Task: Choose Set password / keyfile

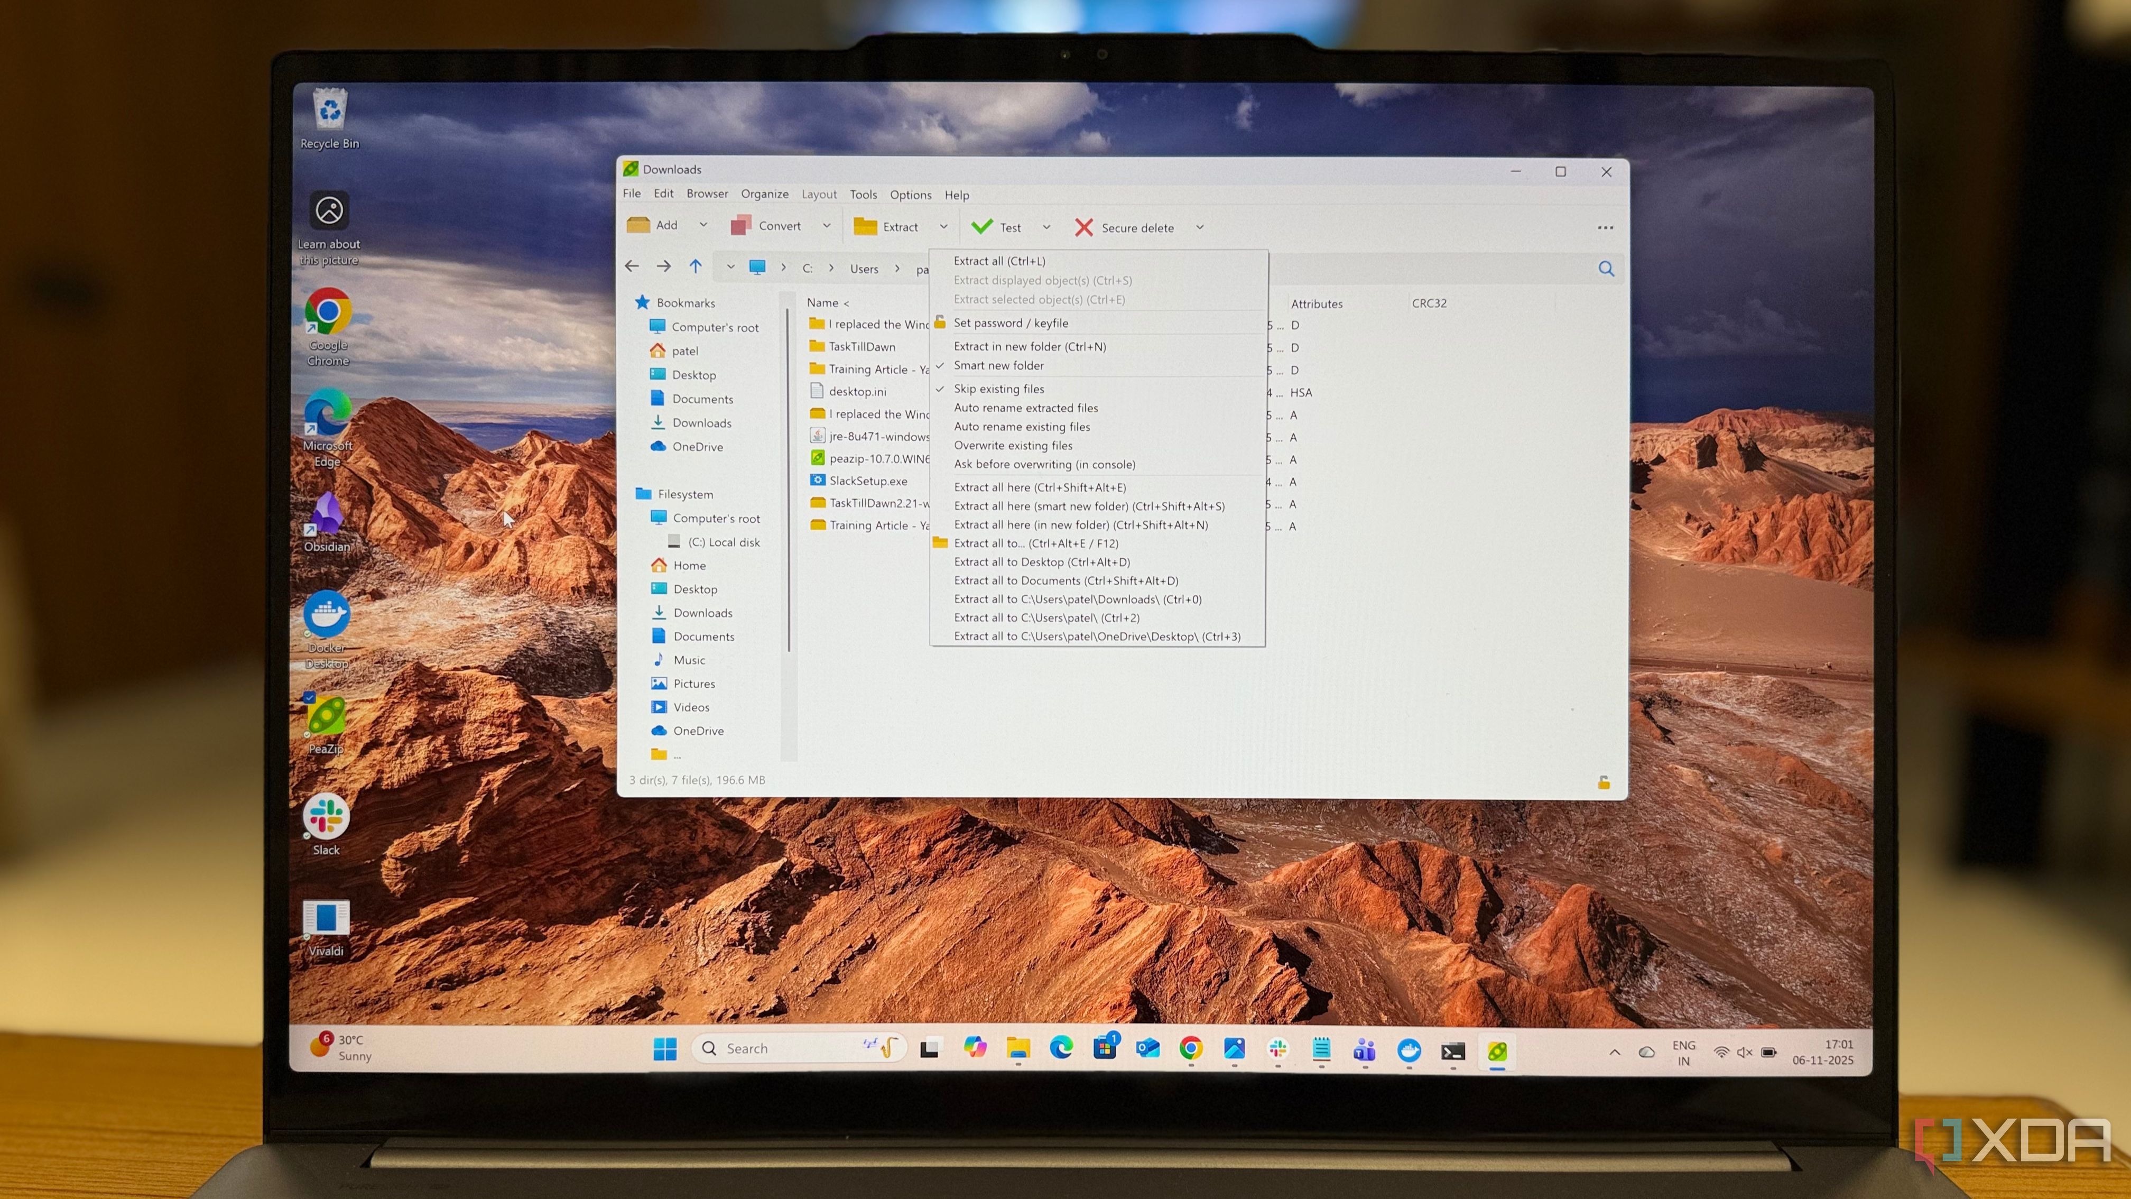Action: 1011,322
